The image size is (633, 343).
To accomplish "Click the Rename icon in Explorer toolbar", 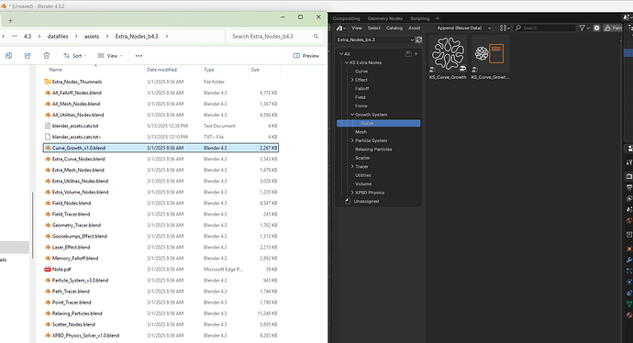I will tap(8, 56).
